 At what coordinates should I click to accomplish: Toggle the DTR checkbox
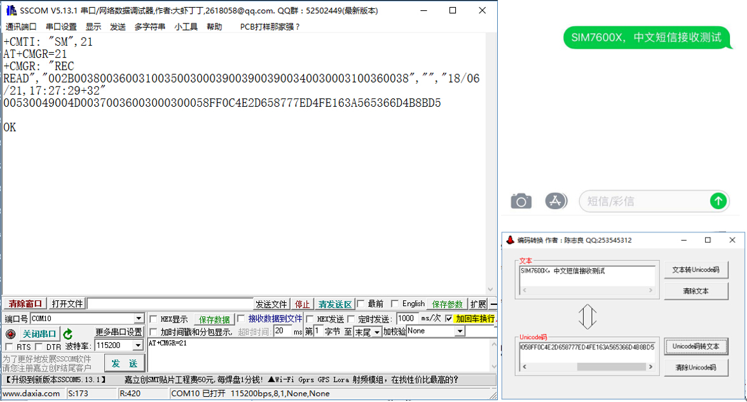[x=39, y=347]
